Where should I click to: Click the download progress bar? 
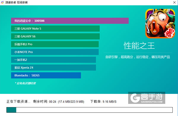[x=90, y=110]
